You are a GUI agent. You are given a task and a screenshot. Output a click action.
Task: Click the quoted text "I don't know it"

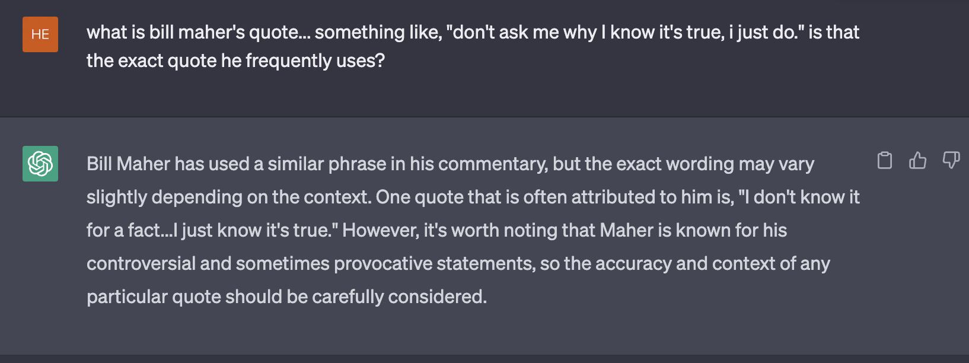[x=799, y=197]
